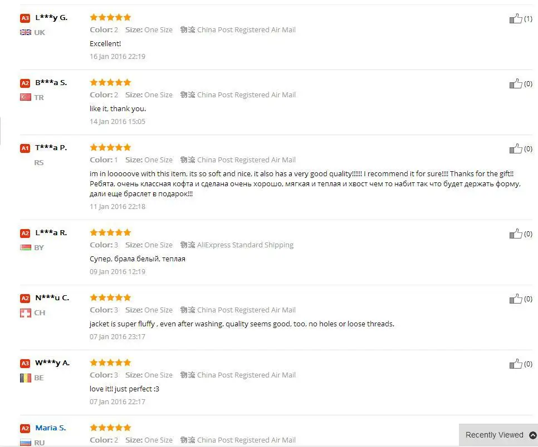Viewport: 538px width, 447px height.
Task: Like the review by L***y G.
Action: [515, 18]
